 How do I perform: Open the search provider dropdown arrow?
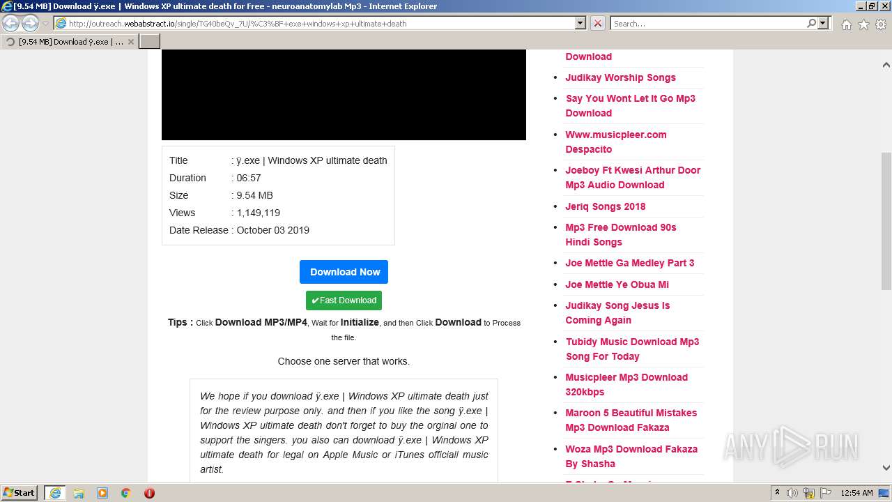pos(823,23)
